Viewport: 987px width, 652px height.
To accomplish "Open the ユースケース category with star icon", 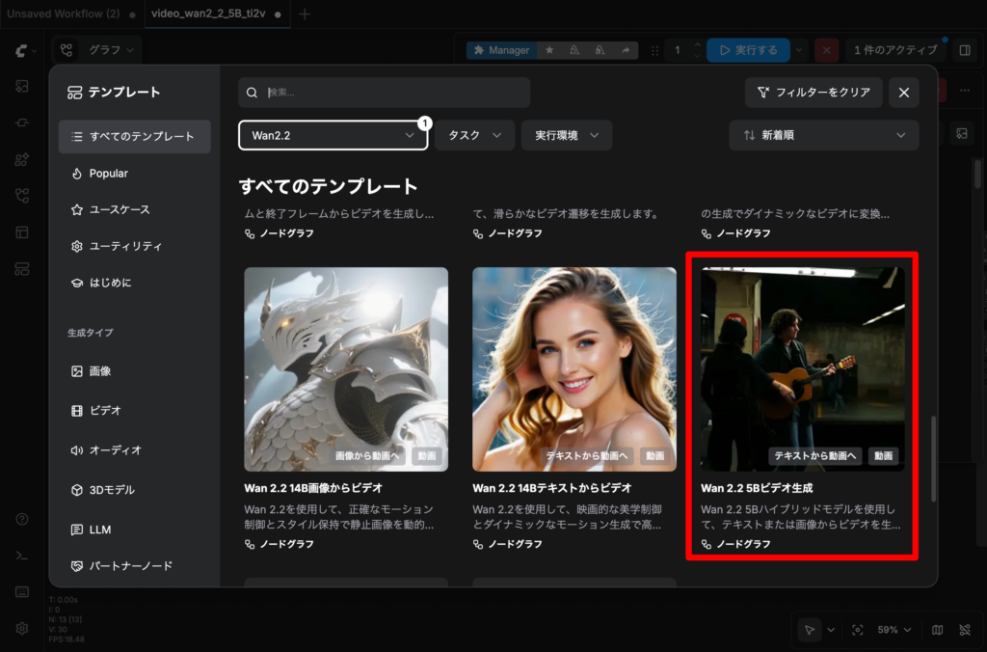I will click(120, 209).
